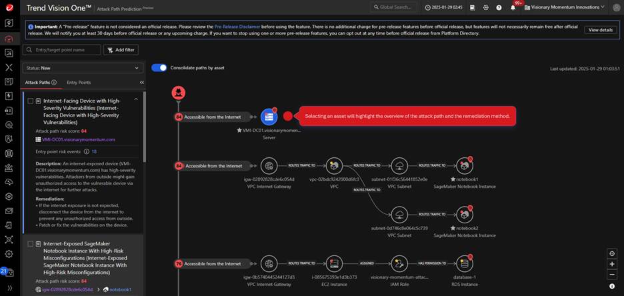Open user account avatar icon
624x296 pixels.
617,7
